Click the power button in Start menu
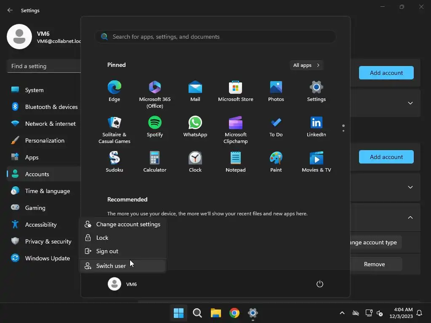 320,284
